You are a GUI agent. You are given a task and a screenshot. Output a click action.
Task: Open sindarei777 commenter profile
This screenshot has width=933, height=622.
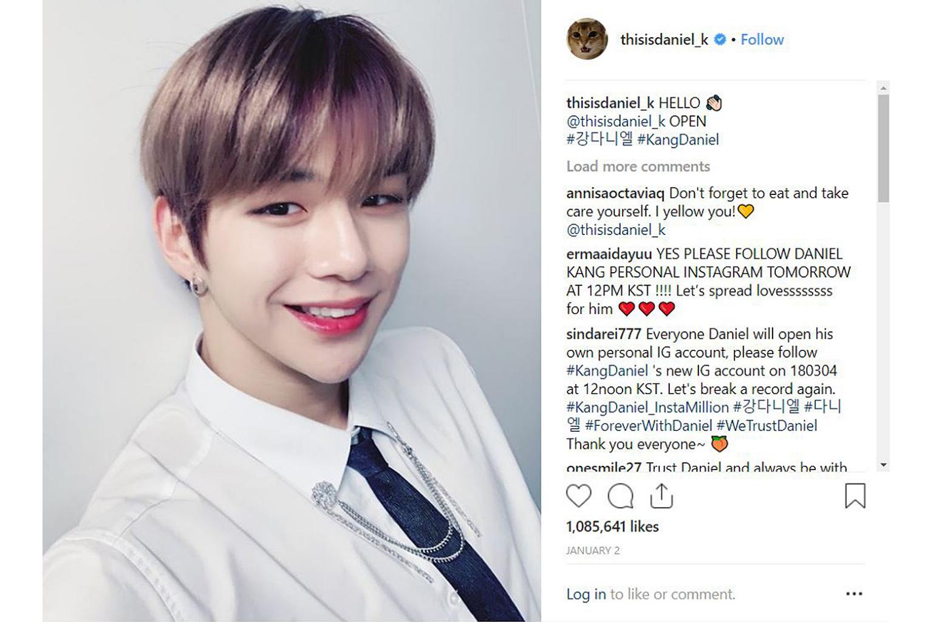[x=603, y=334]
